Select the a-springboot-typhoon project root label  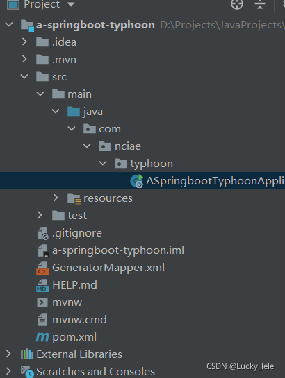95,25
